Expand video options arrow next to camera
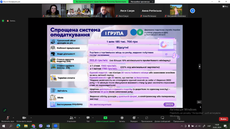Screen dimensions: 230x129 point(31,118)
